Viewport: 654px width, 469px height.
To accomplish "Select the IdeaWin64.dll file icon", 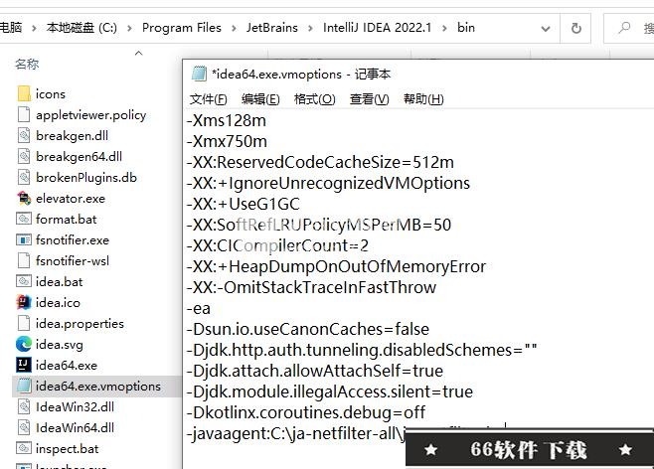I will [24, 427].
